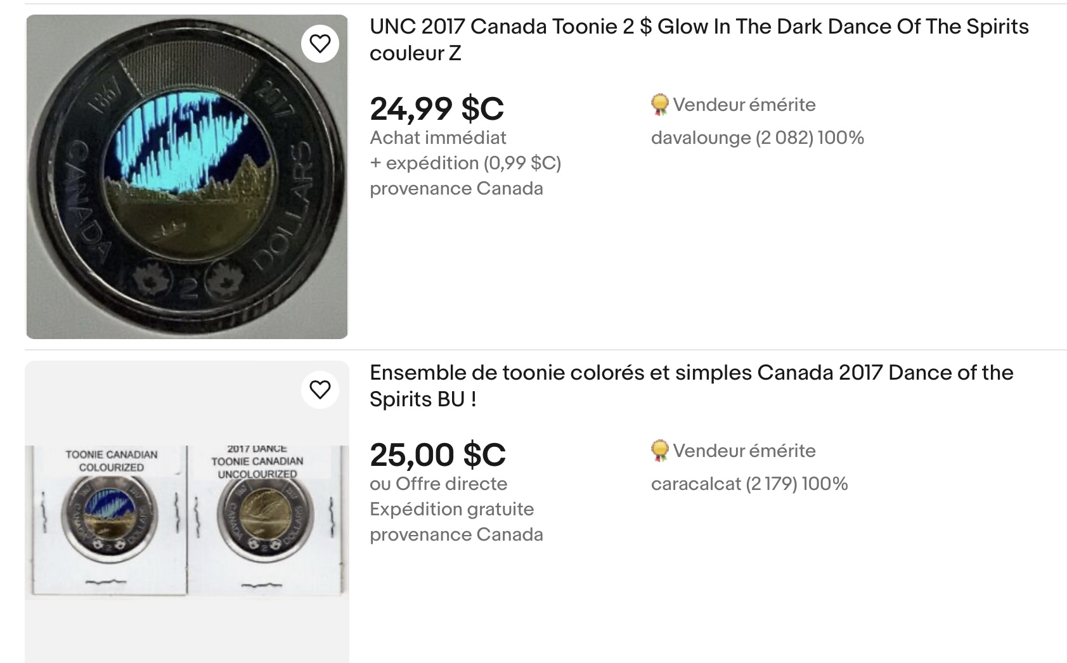This screenshot has width=1067, height=663.
Task: Click the second Vendeur émérite label
Action: pyautogui.click(x=744, y=451)
